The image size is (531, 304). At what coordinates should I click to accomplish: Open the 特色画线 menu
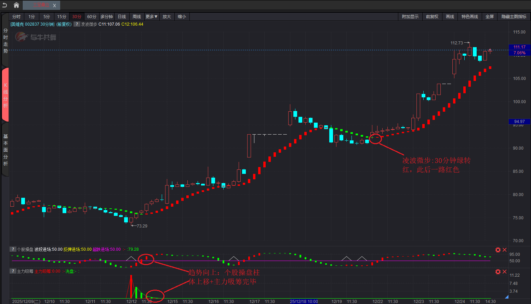[469, 17]
